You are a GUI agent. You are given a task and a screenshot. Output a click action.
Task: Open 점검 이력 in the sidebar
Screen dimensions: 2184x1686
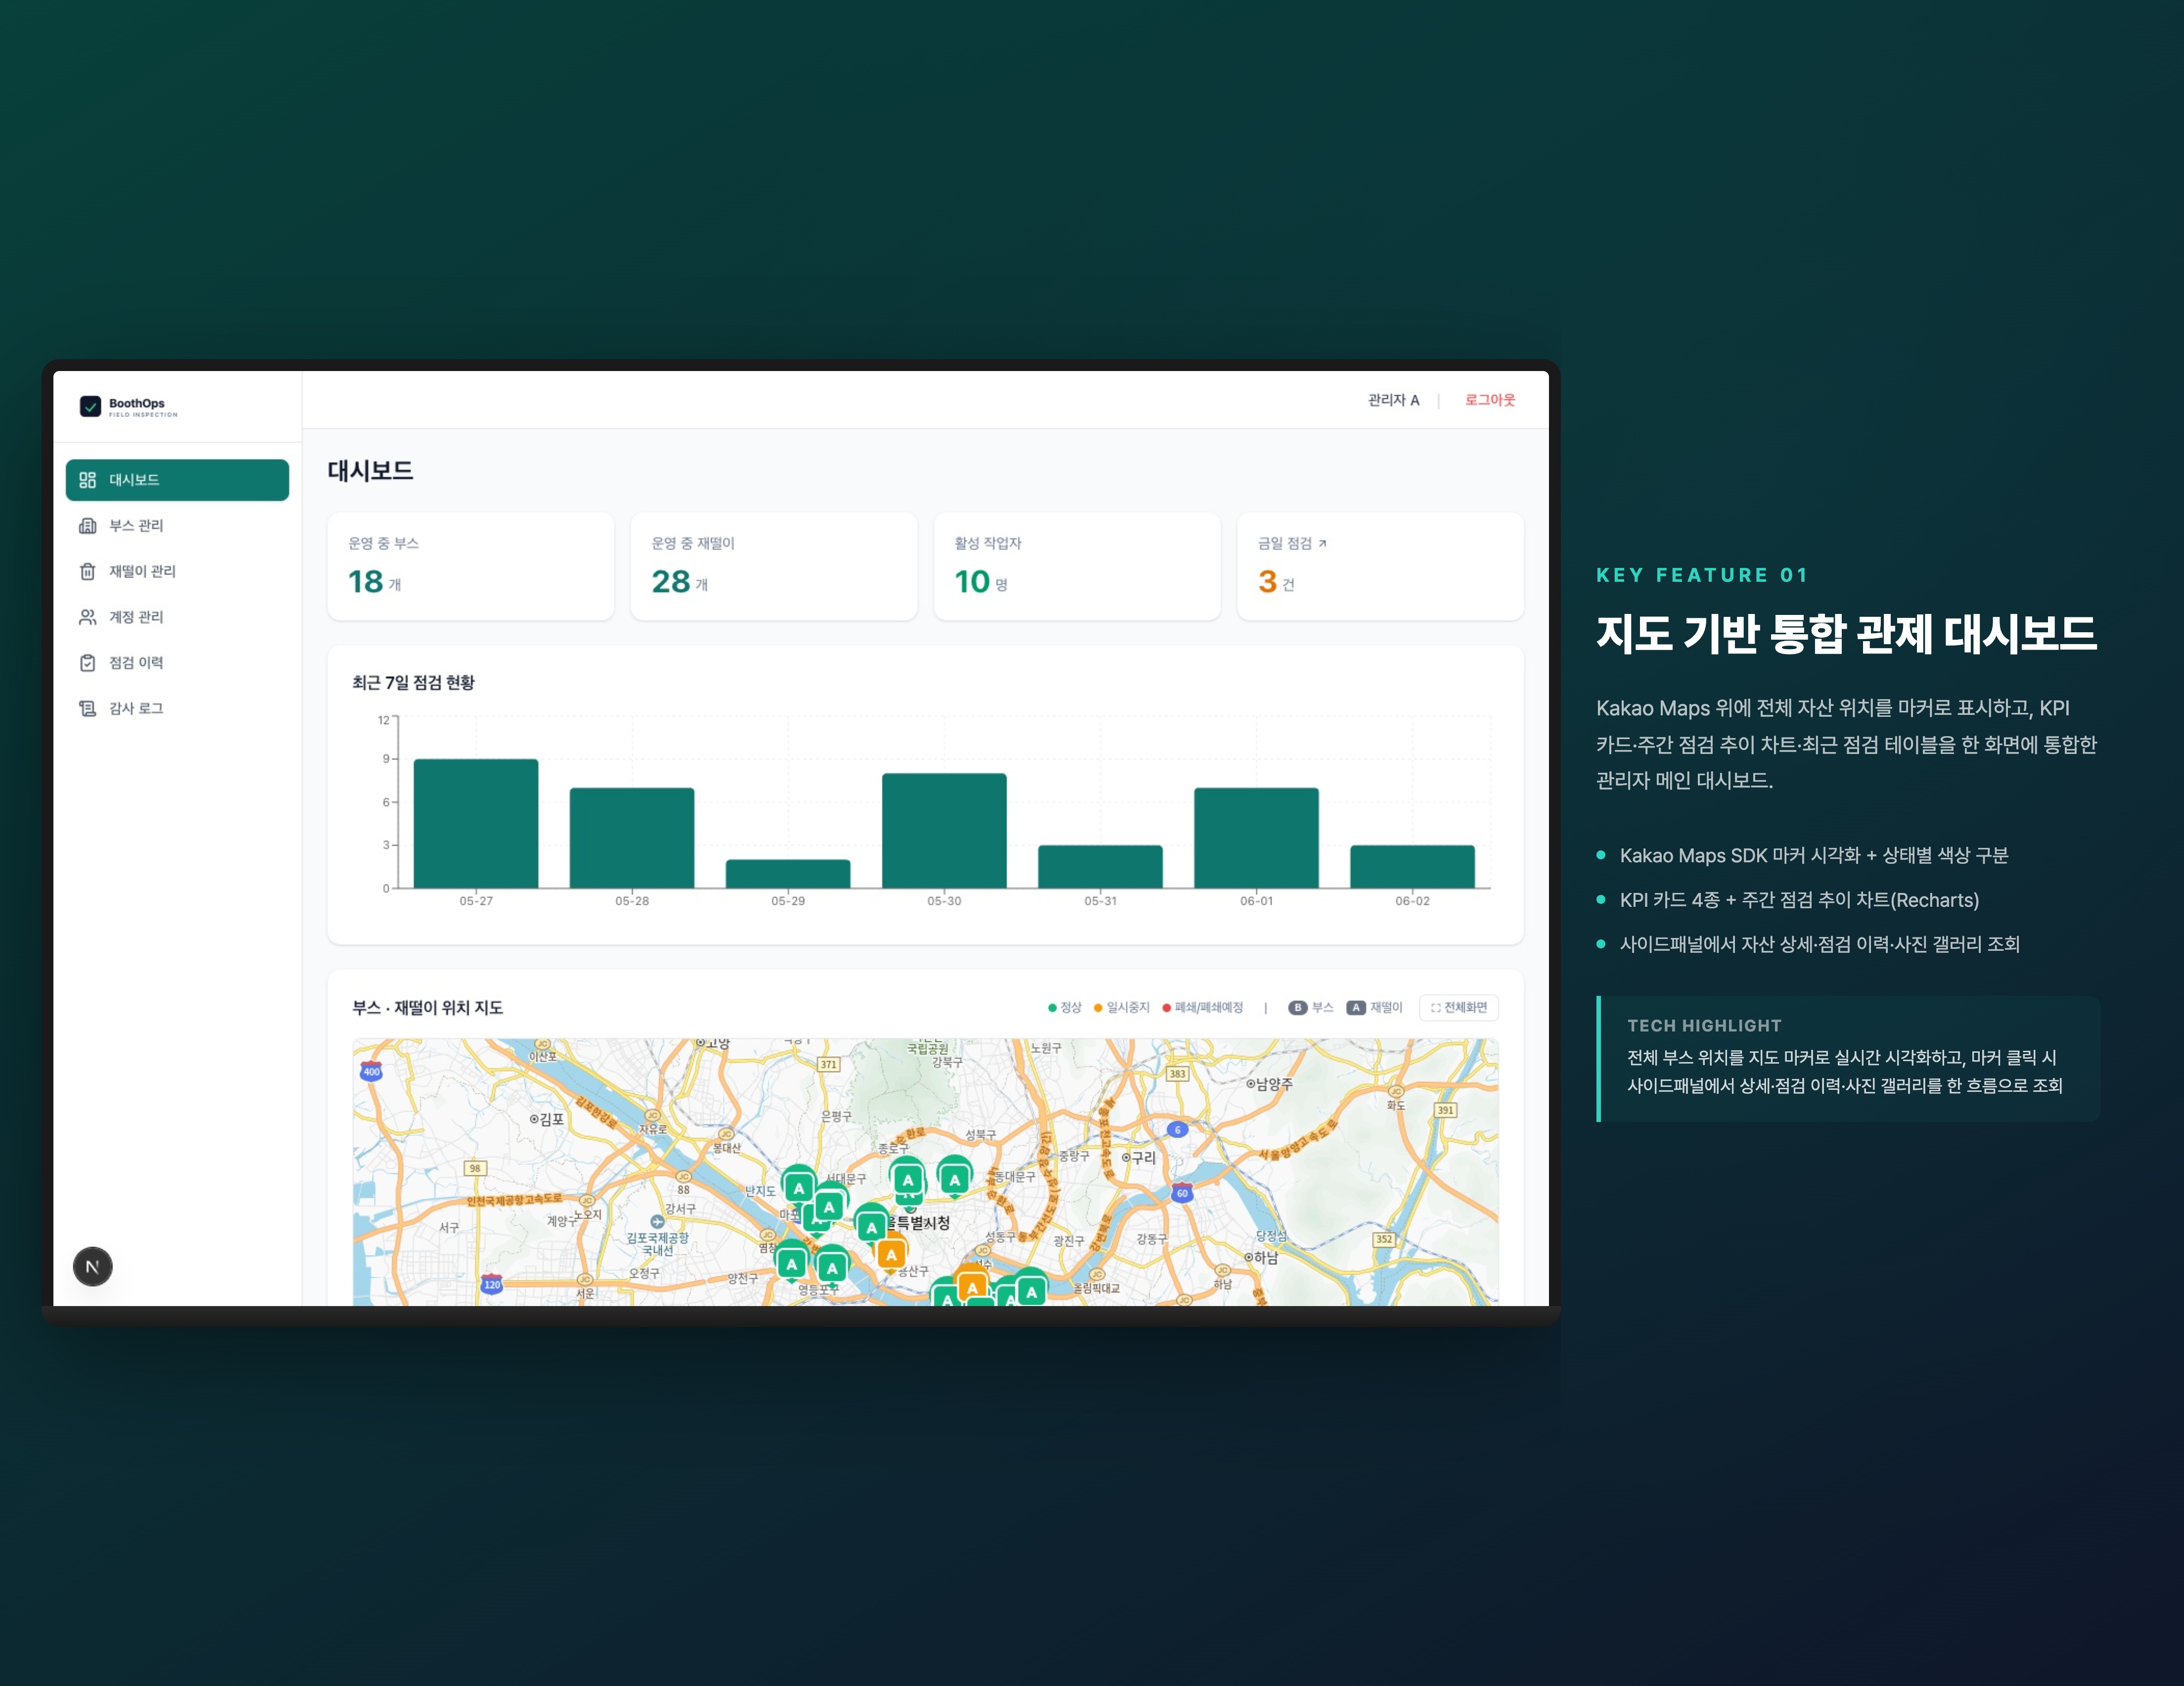177,662
